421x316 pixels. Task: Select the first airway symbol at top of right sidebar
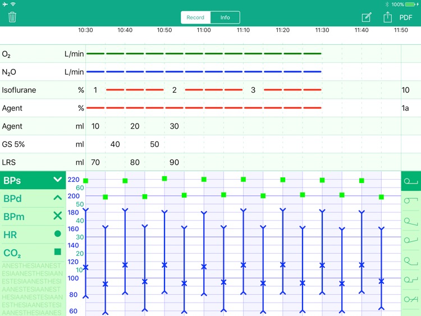[x=411, y=181]
